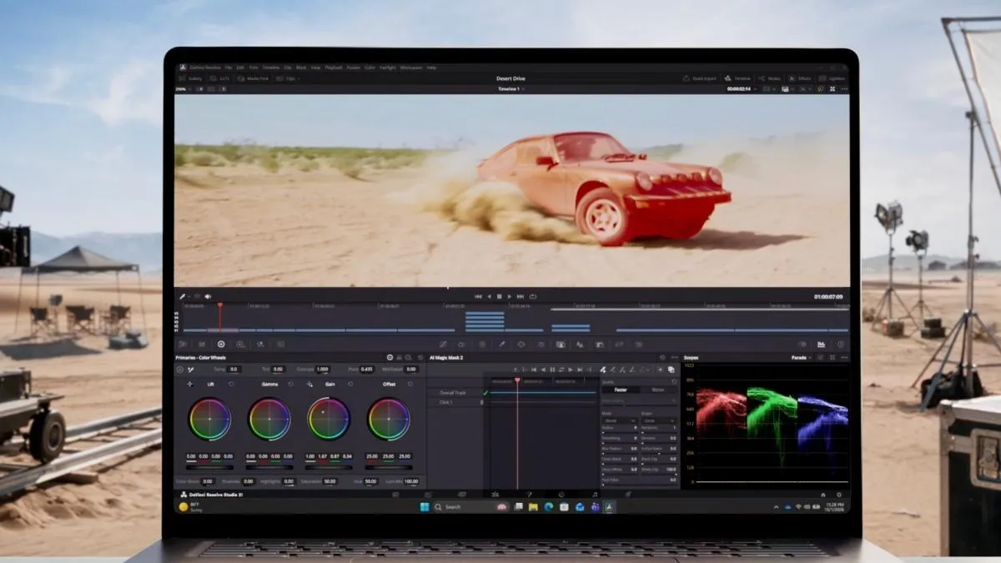Open Microsoft Edge from the taskbar
Viewport: 1001px width, 563px height.
(549, 507)
